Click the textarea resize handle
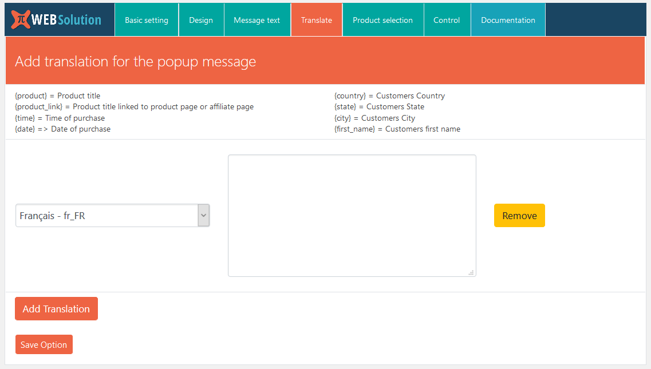Screen dimensions: 651x369 tap(471, 273)
